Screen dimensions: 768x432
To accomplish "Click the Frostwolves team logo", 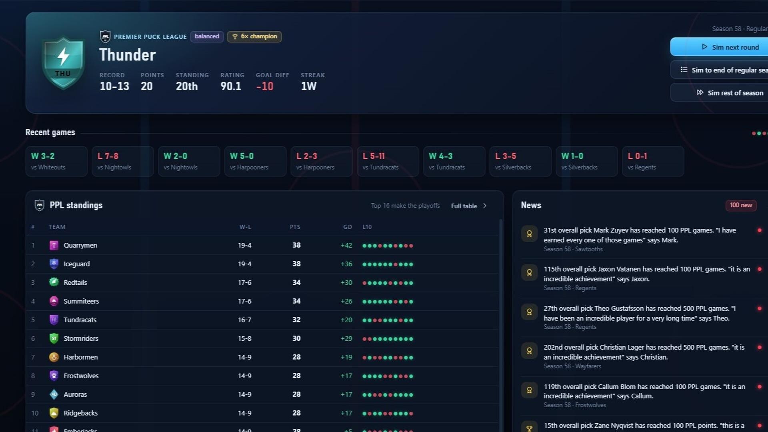I will coord(54,376).
